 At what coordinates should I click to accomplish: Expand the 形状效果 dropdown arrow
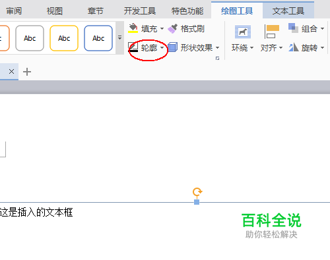tap(217, 47)
